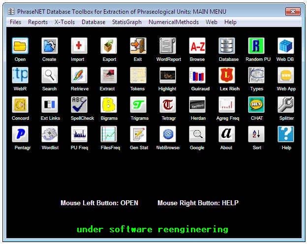The height and width of the screenshot is (244, 307).
Task: Click the Herdan keyword icon
Action: point(197,105)
